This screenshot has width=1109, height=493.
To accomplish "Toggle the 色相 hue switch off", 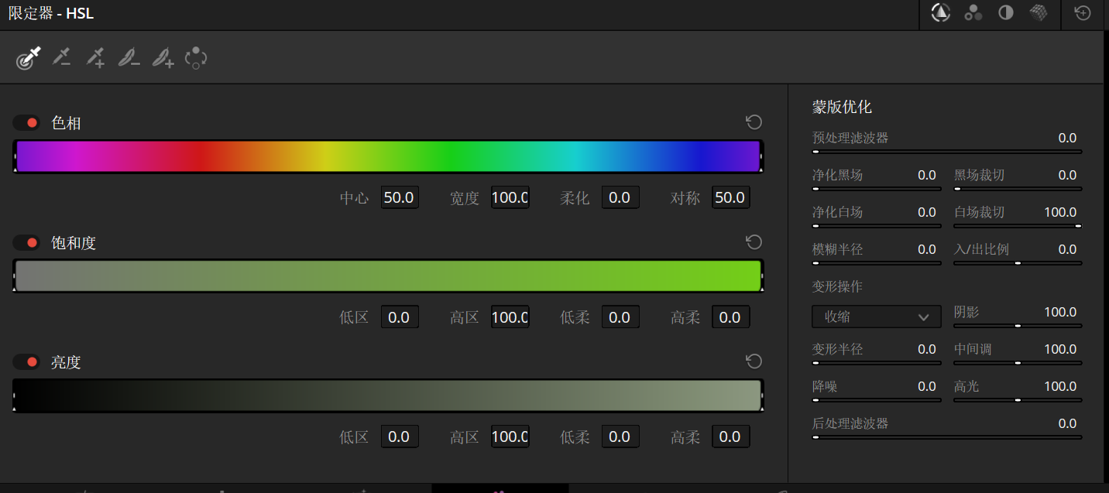I will pyautogui.click(x=26, y=123).
